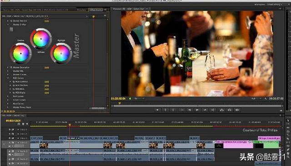Click the Mark Out bracket button
Screen dimensions: 291x166
pos(173,110)
